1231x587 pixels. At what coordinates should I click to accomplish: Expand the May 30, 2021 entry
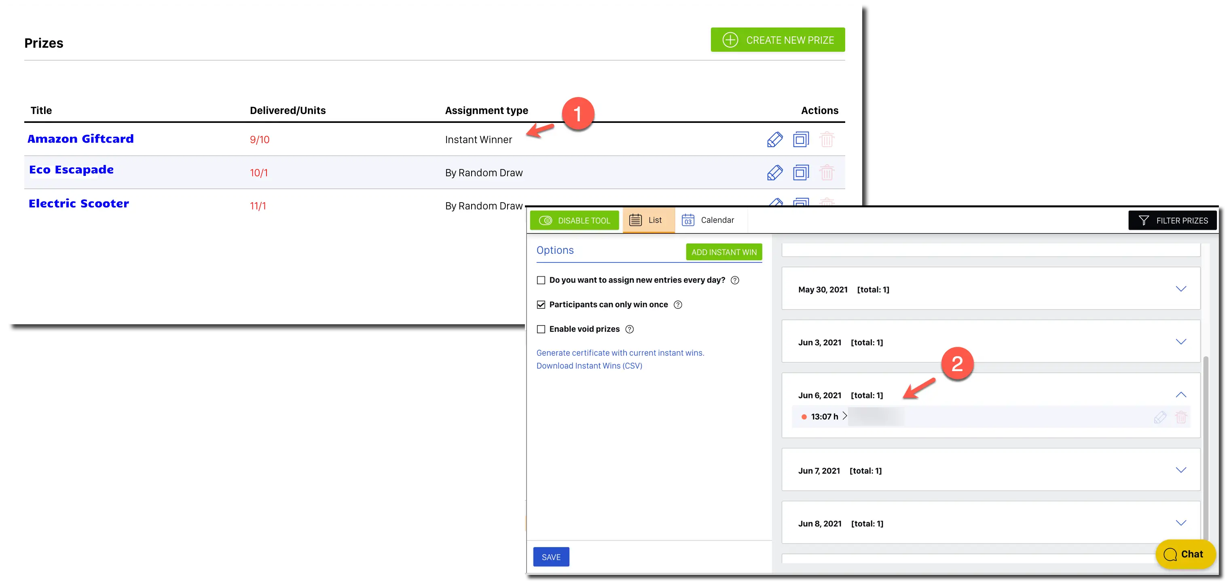[1181, 289]
